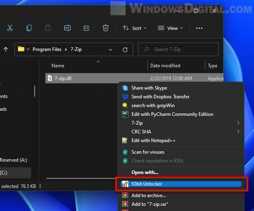
Task: Open the View dropdown
Action: click(170, 28)
